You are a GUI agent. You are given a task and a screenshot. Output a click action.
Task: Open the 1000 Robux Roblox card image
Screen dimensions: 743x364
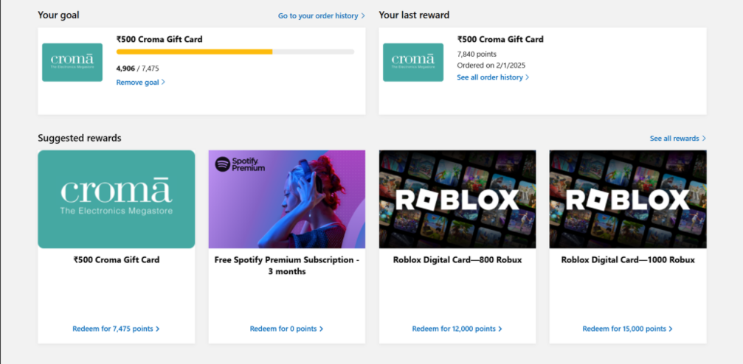(628, 199)
